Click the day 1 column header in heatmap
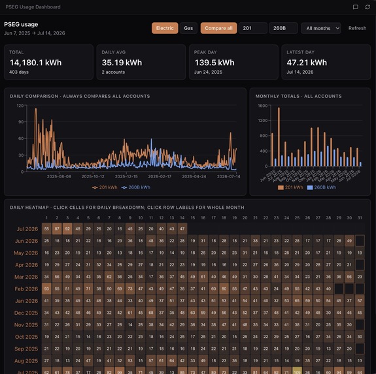This screenshot has height=374, width=376. pyautogui.click(x=46, y=218)
